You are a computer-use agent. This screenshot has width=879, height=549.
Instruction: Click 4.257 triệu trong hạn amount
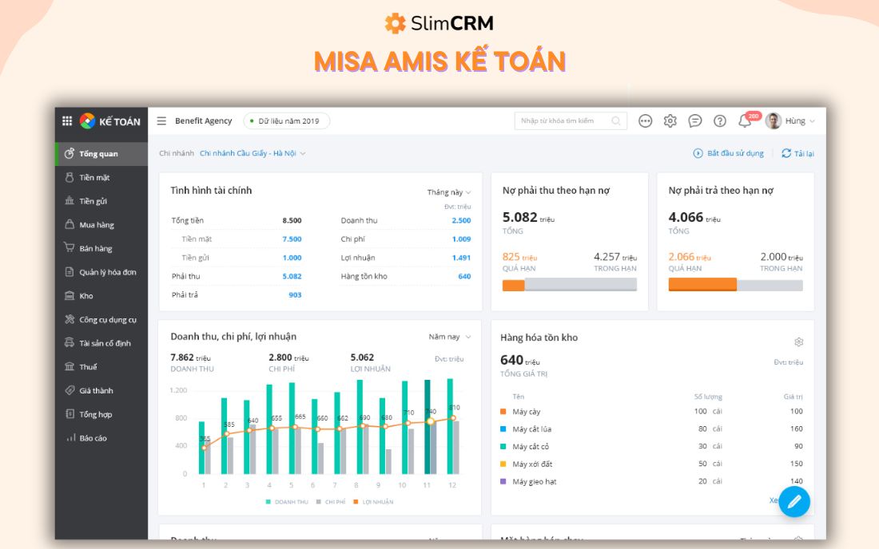[x=615, y=257]
